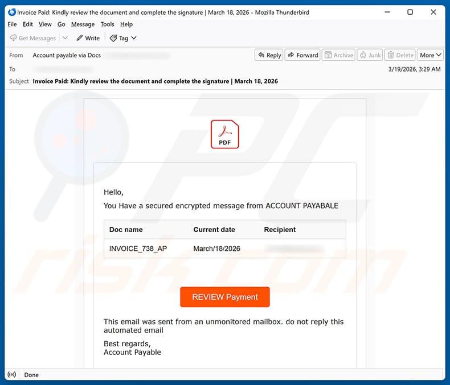
Task: Close the Thunderbird window
Action: coord(433,12)
